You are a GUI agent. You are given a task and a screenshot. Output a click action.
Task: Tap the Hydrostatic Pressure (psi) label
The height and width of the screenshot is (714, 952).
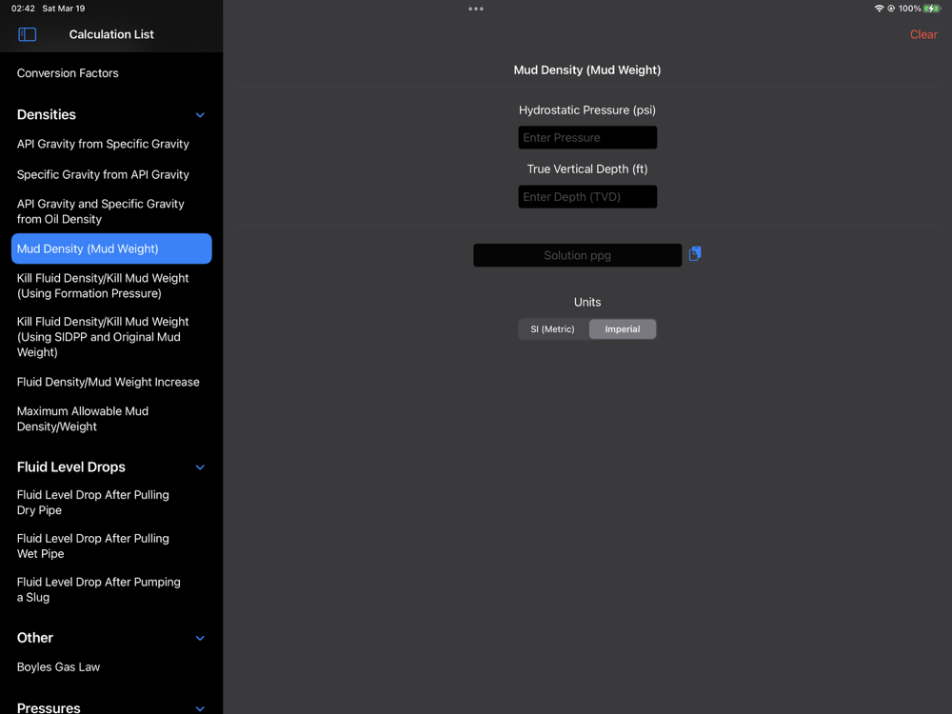coord(587,109)
